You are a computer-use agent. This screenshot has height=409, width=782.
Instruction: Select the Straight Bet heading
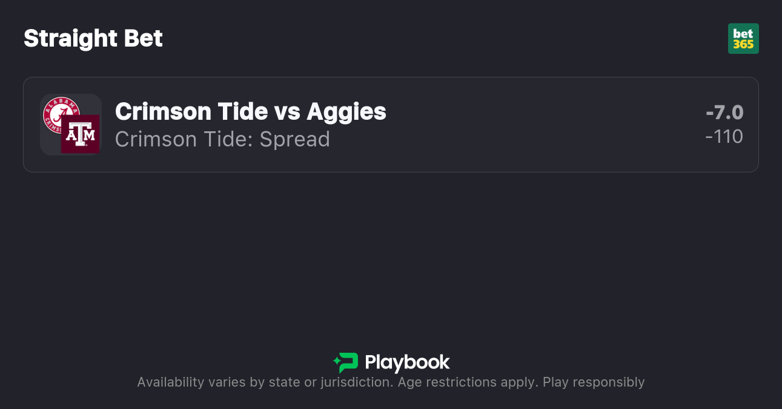tap(93, 39)
